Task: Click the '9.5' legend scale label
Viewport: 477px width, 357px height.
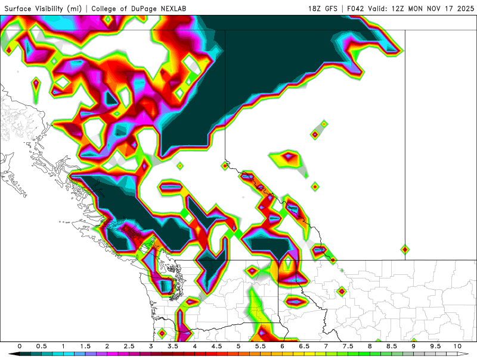Action: (436, 346)
